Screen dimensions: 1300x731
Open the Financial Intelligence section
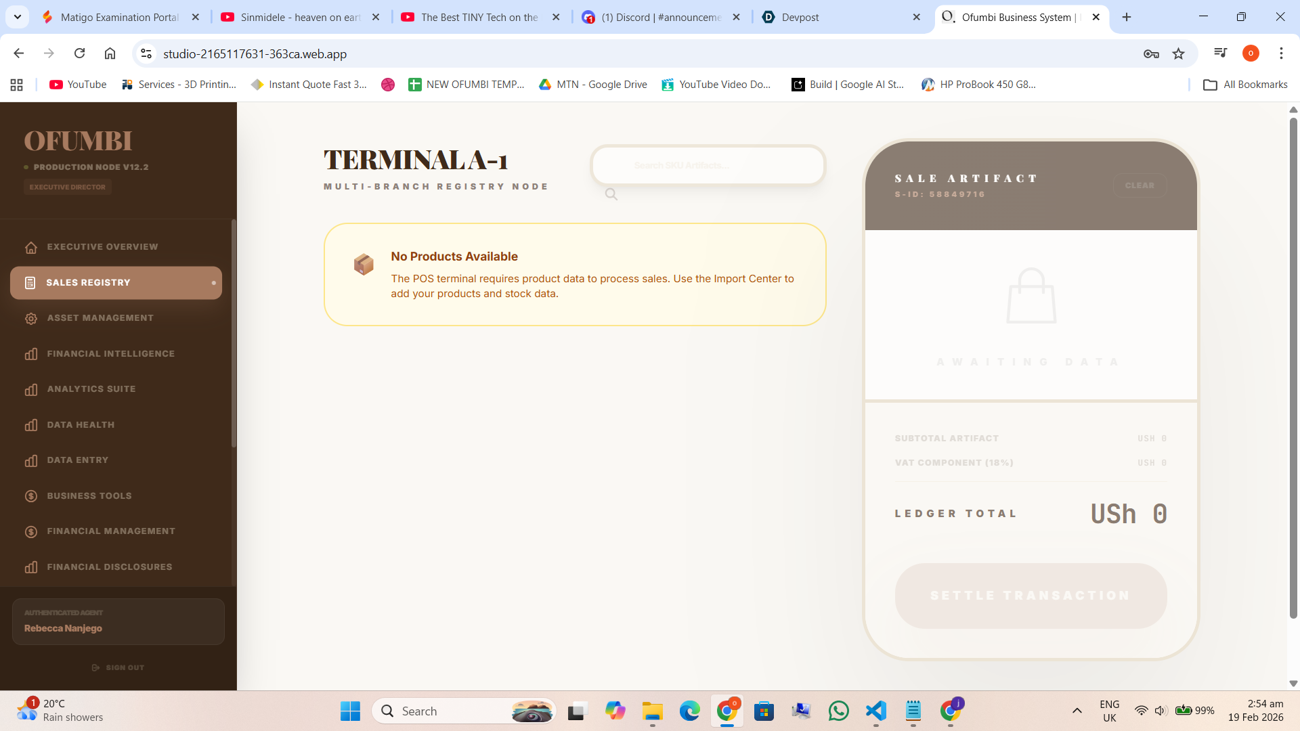(110, 353)
